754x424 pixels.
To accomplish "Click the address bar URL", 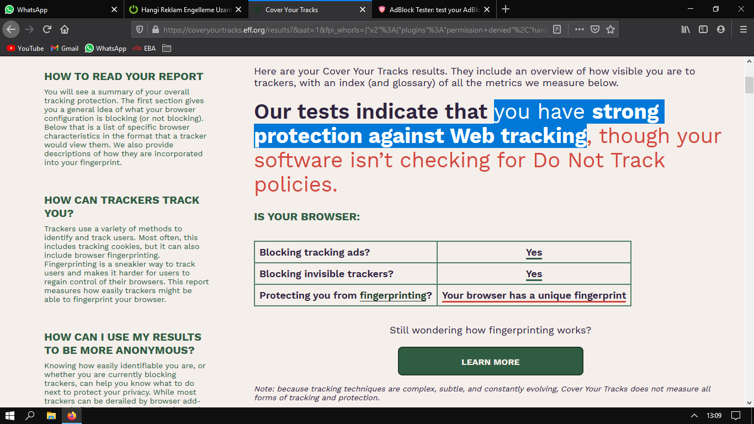I will coord(355,29).
